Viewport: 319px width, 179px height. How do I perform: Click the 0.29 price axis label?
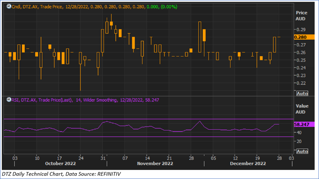point(301,30)
